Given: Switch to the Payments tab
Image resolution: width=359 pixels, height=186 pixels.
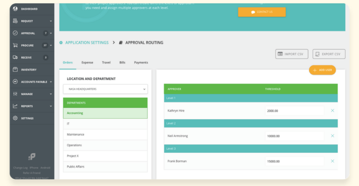Looking at the screenshot, I should pyautogui.click(x=141, y=63).
